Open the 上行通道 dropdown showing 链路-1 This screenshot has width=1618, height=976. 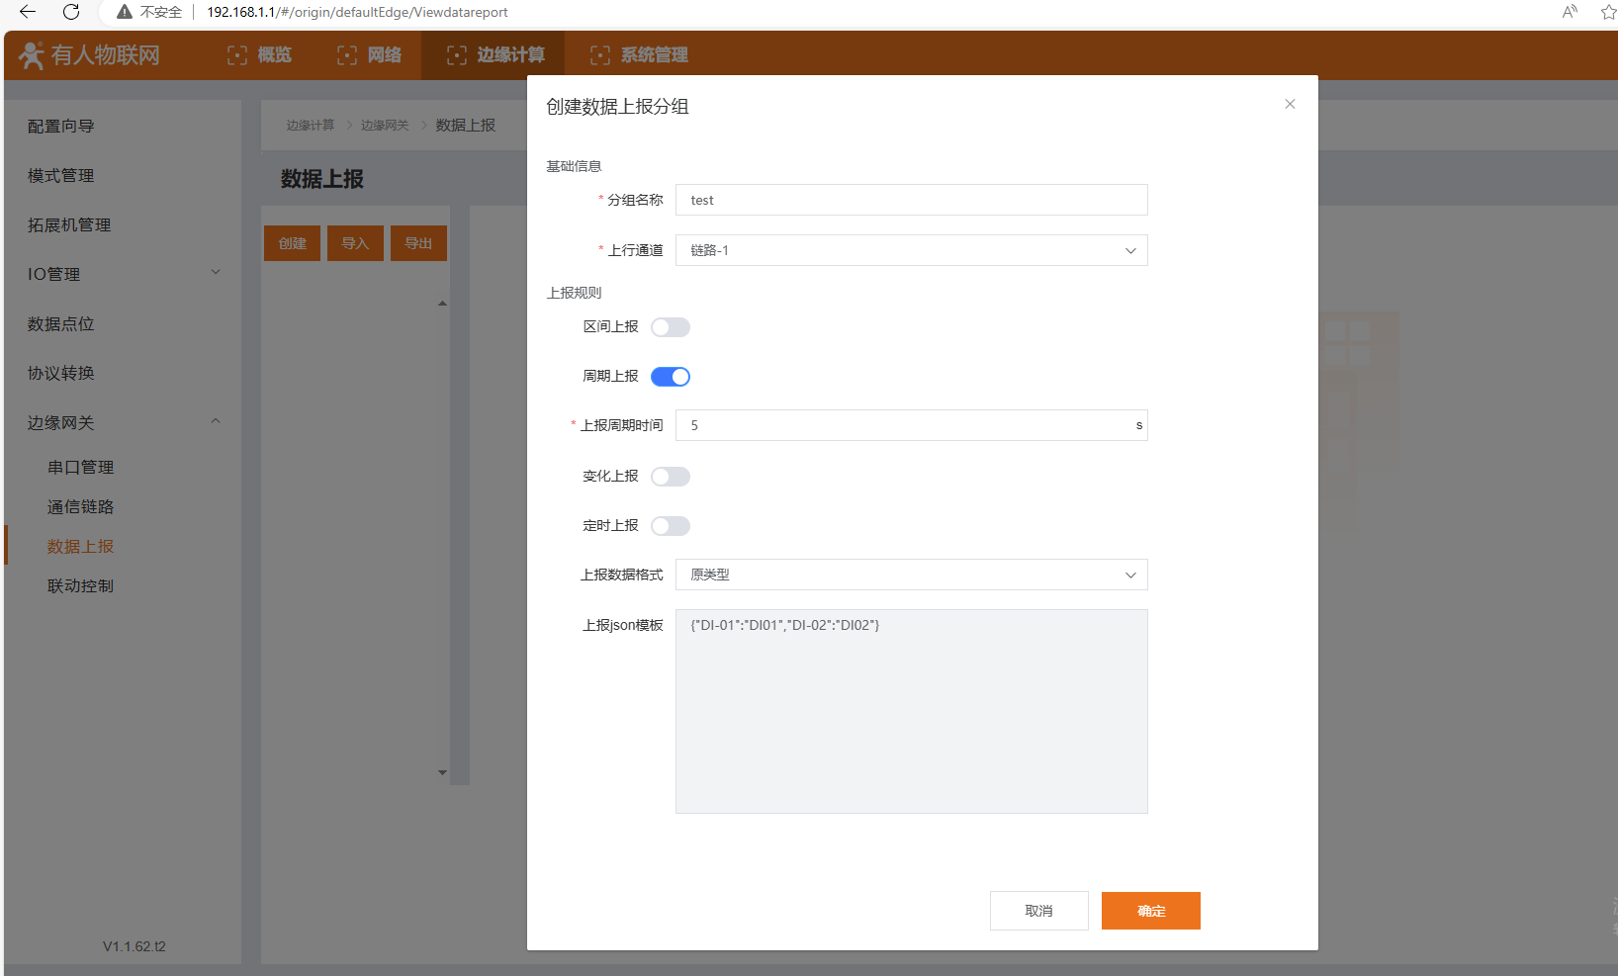pos(910,250)
